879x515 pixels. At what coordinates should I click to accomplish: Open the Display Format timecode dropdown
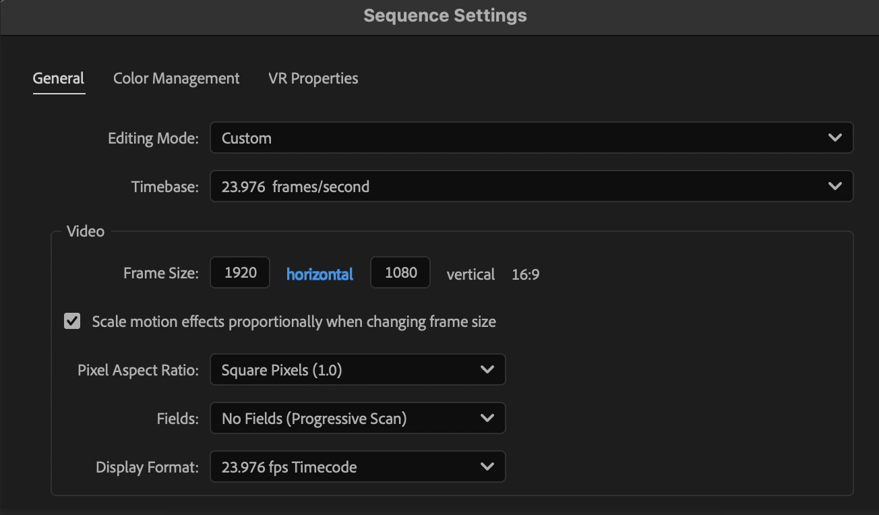(x=357, y=467)
